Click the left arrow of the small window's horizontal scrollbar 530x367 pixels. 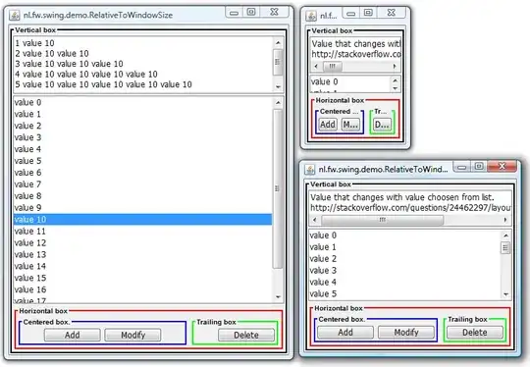click(316, 66)
